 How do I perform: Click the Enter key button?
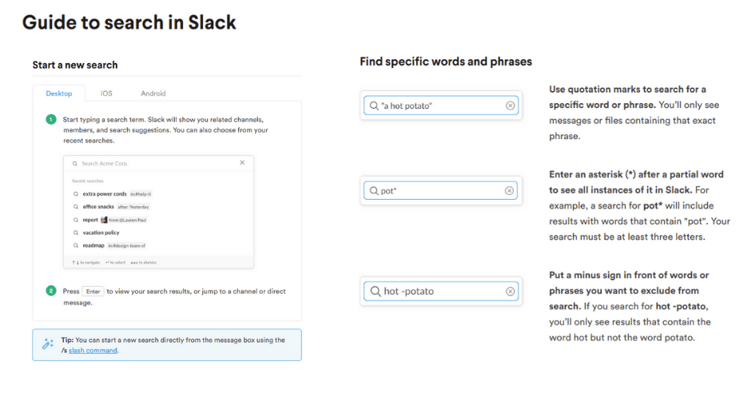pos(93,292)
